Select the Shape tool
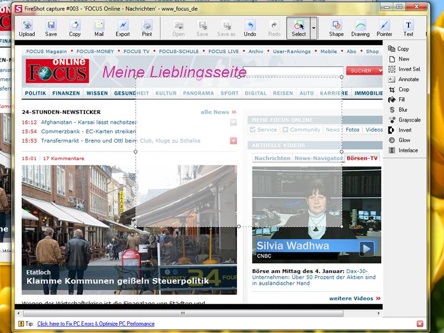Image resolution: width=444 pixels, height=333 pixels. [x=336, y=28]
